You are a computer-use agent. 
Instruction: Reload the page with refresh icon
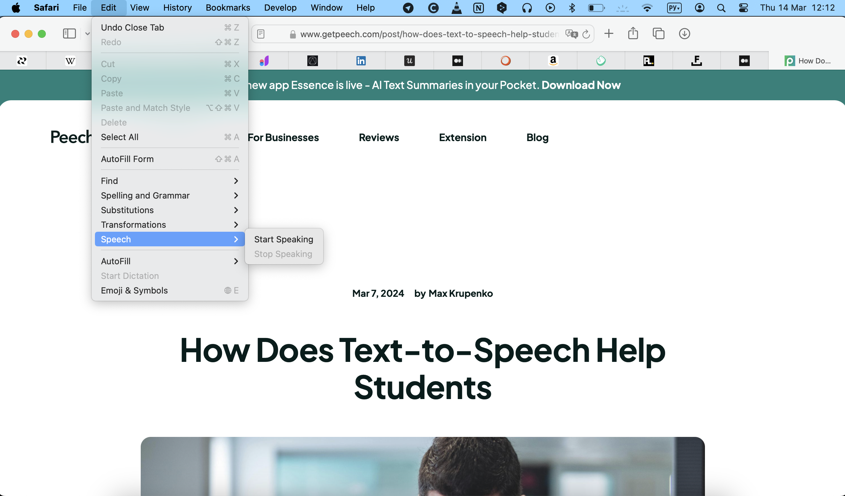(x=586, y=34)
